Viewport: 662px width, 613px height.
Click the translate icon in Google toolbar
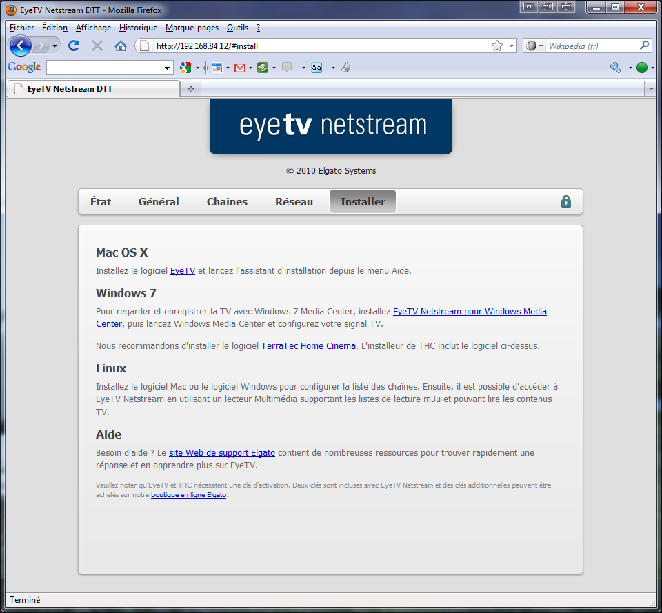317,68
